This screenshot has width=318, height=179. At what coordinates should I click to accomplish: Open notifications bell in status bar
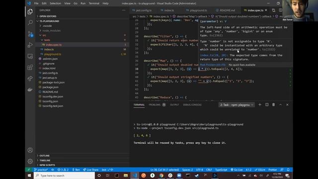click(288, 170)
